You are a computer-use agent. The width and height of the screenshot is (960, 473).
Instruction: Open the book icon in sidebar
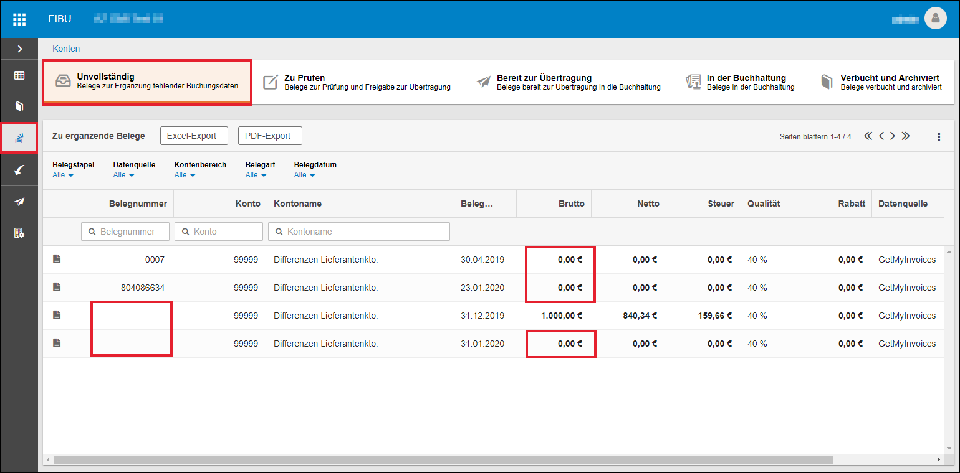click(x=19, y=106)
